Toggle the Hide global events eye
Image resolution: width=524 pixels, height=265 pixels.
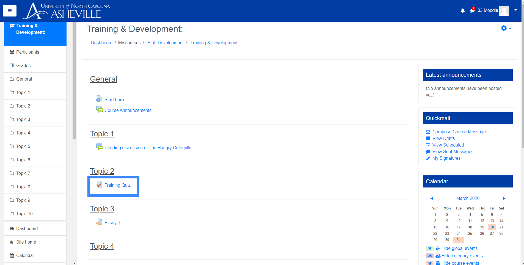click(x=430, y=249)
